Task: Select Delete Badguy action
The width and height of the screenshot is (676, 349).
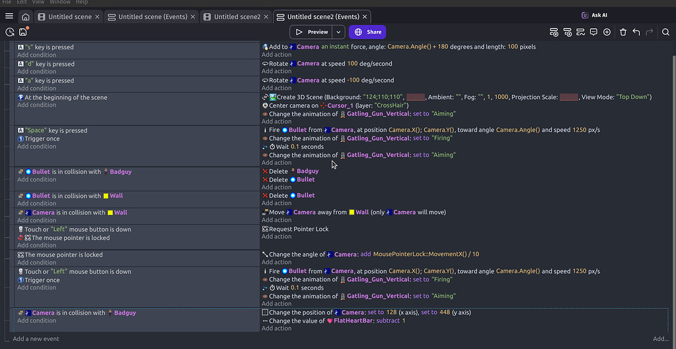Action: tap(291, 172)
